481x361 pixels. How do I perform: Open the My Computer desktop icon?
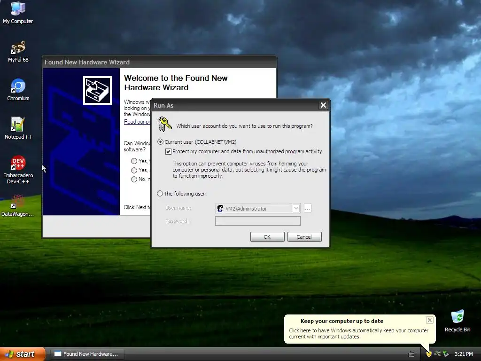click(18, 12)
